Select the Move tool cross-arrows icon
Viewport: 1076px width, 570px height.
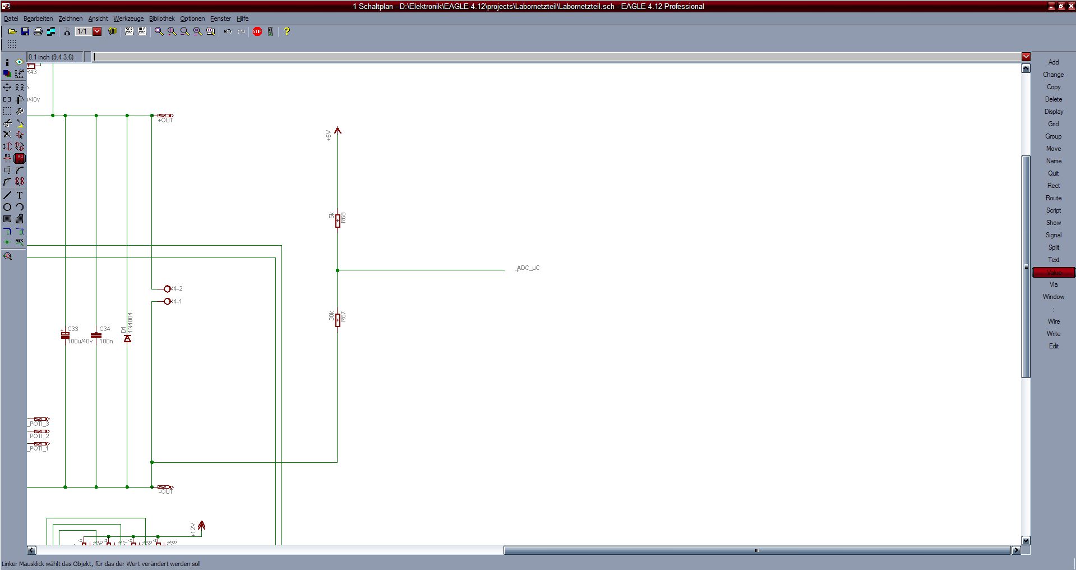coord(7,87)
